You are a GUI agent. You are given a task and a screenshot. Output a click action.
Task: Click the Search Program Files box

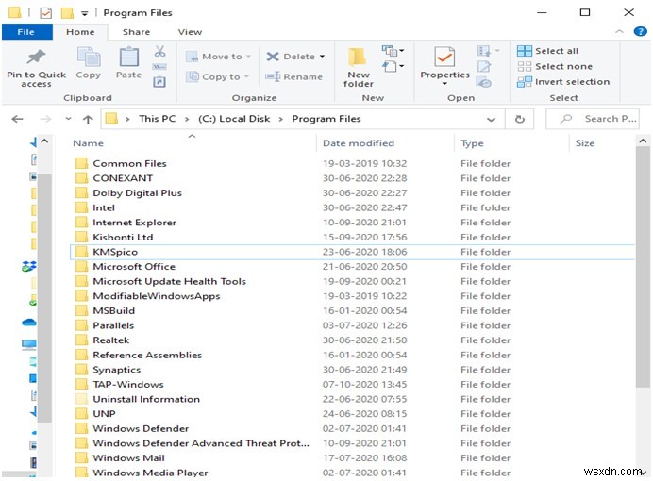(593, 119)
